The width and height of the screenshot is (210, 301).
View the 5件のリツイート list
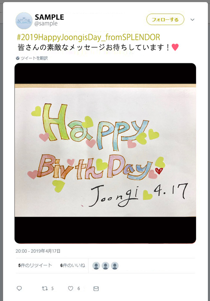pos(35,265)
